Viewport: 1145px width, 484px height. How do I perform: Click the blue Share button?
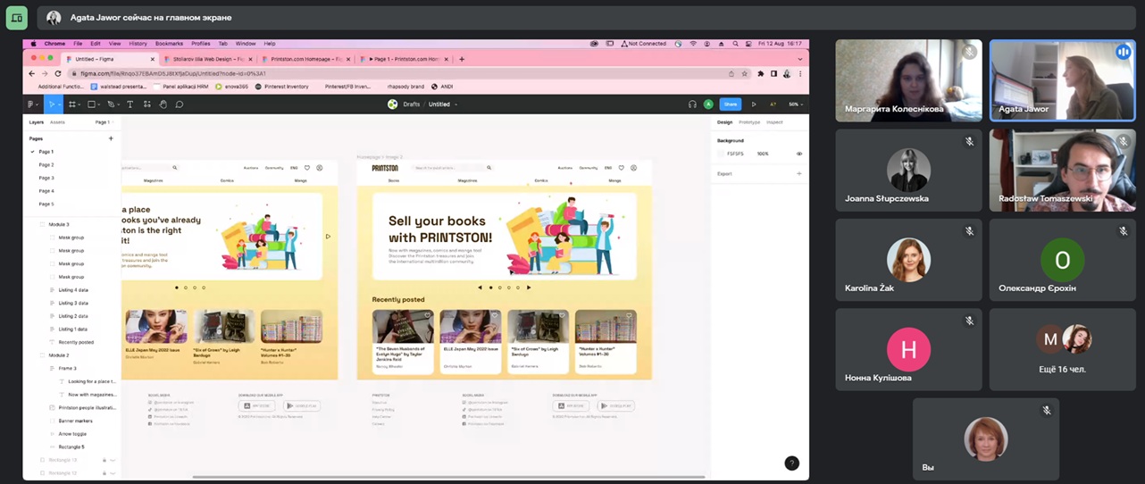(x=731, y=104)
